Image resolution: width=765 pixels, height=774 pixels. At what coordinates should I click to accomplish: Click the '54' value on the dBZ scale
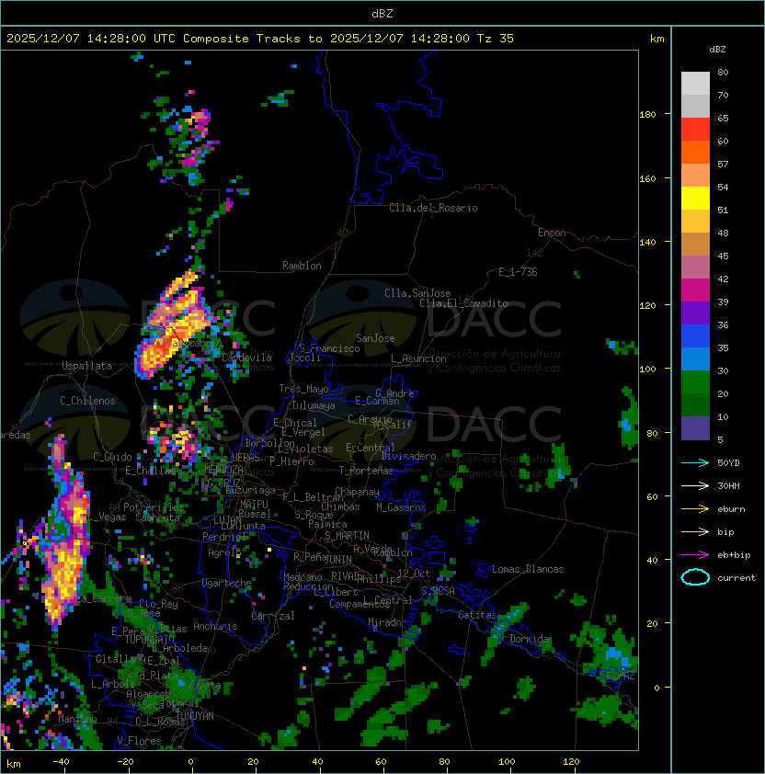(x=723, y=188)
